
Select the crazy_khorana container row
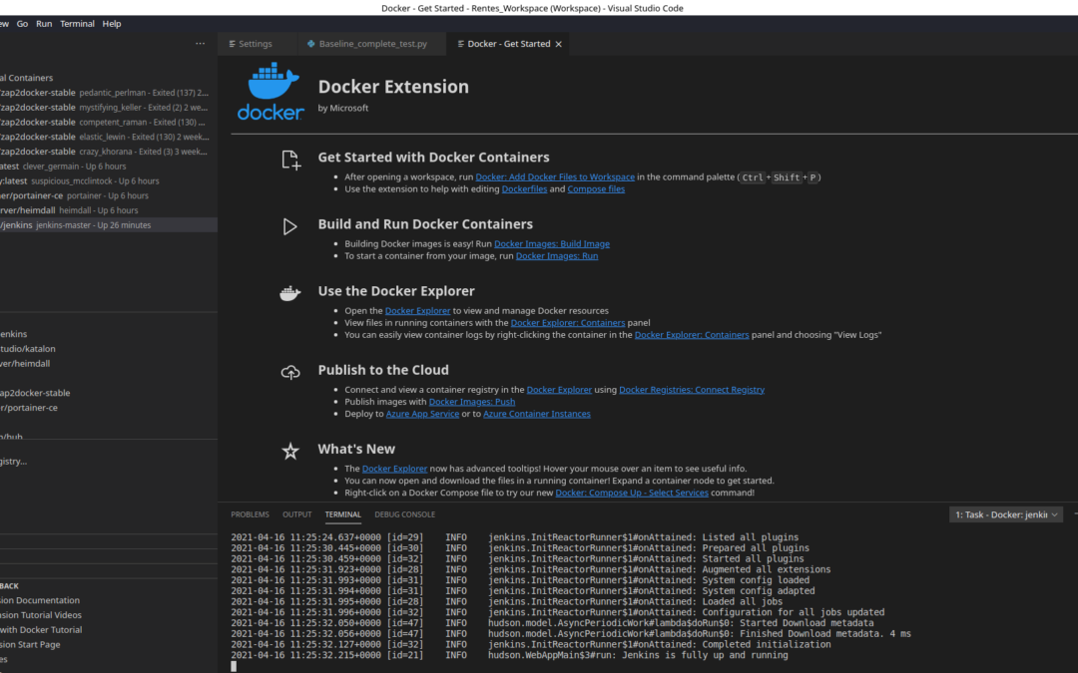(x=109, y=152)
